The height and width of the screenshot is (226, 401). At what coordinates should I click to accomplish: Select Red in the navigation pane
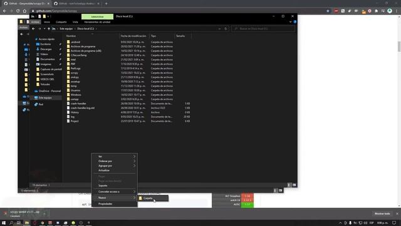point(41,105)
